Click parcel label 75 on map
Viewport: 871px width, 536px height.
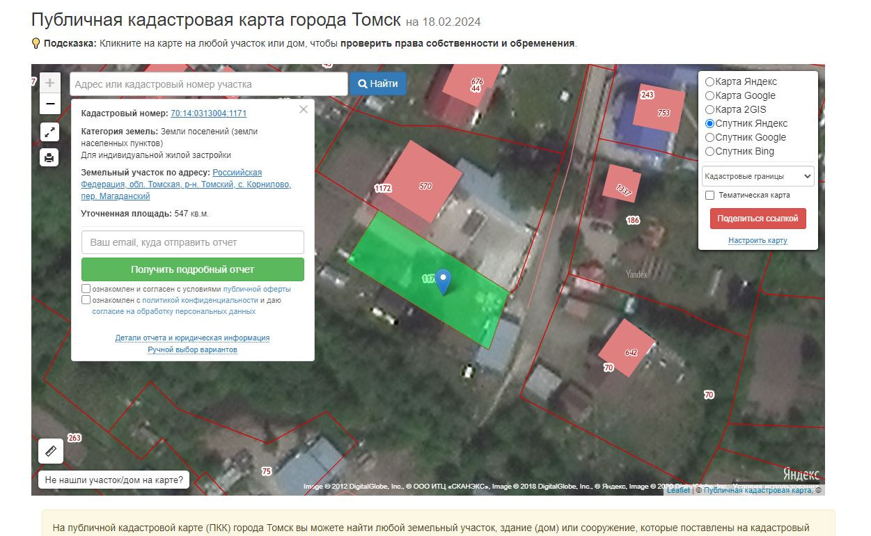pos(267,471)
